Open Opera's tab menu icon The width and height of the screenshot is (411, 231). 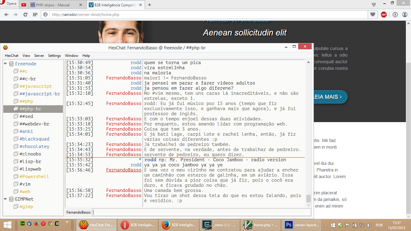374,5
